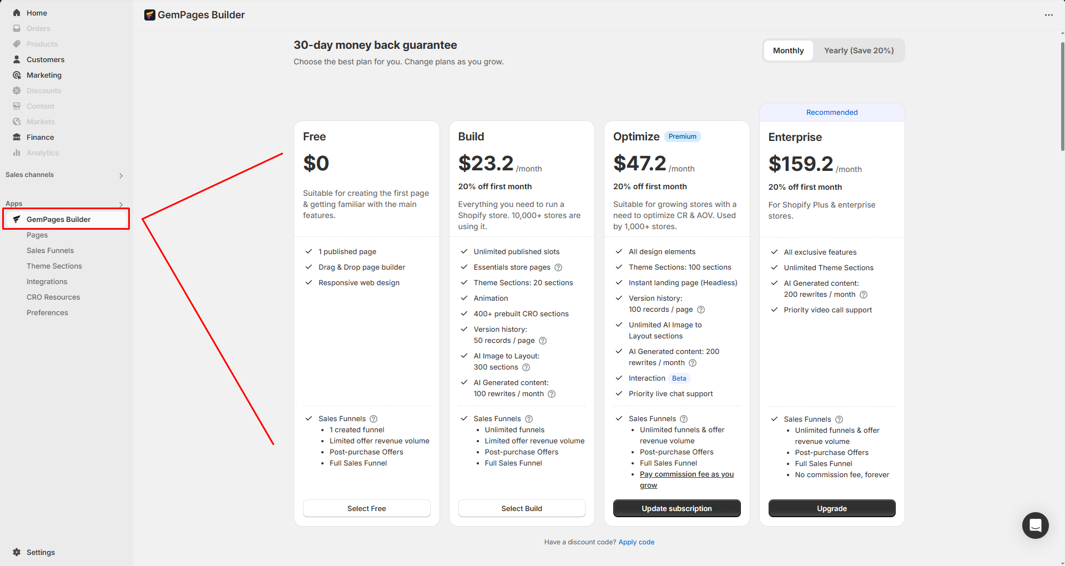Select the Analytics icon
Screen dimensions: 1065x566
17,152
